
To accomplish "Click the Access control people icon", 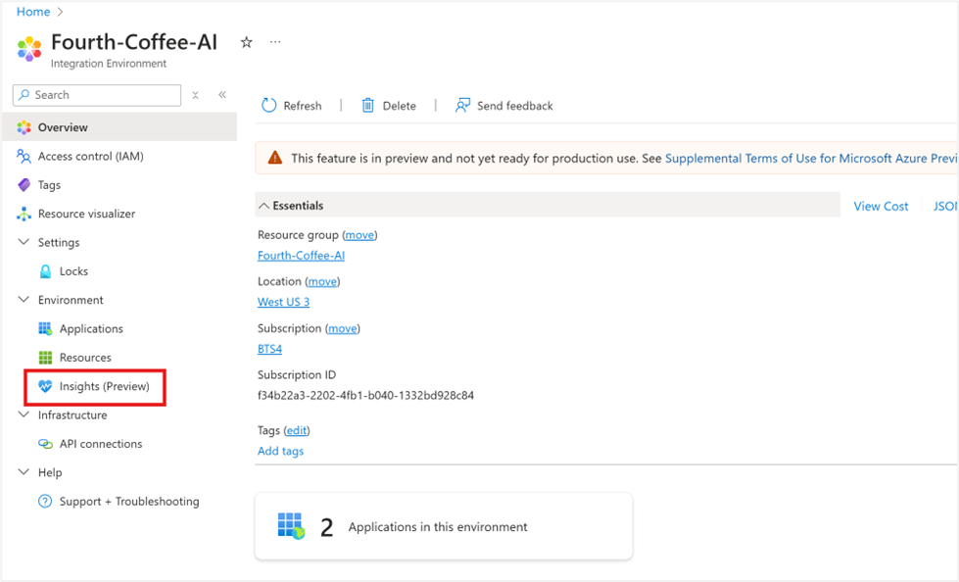I will click(24, 156).
